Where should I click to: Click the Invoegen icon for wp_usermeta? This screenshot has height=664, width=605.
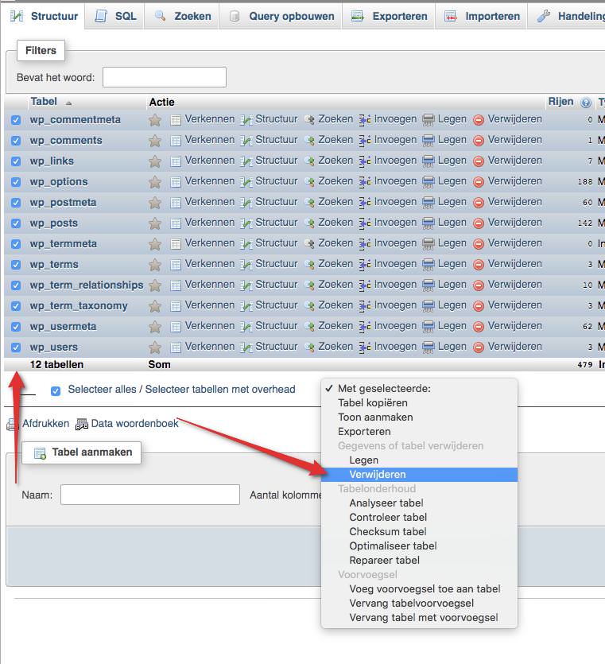(x=365, y=327)
